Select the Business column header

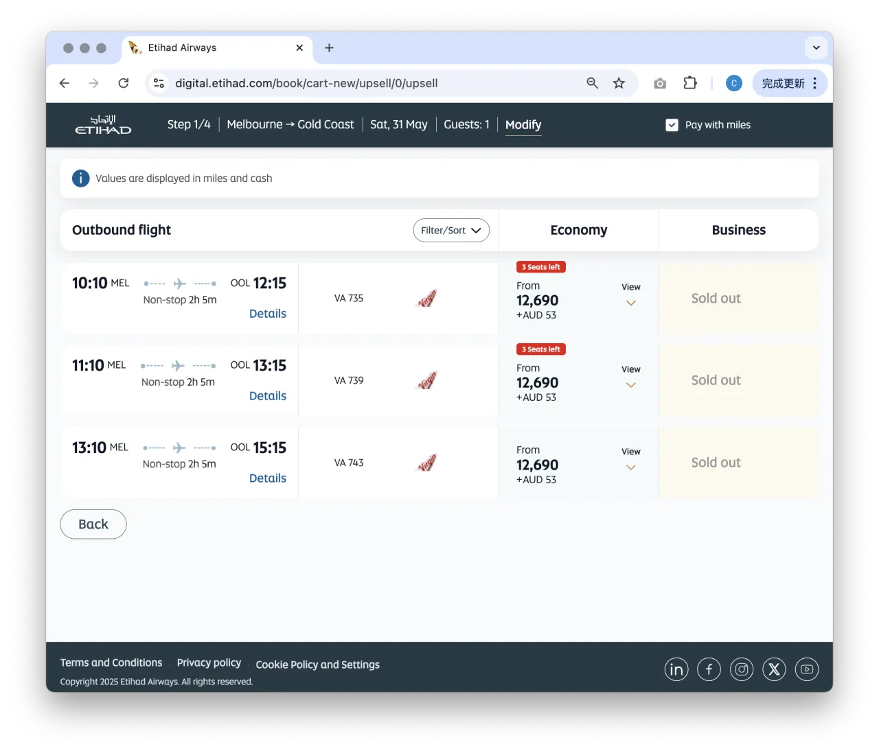point(739,230)
